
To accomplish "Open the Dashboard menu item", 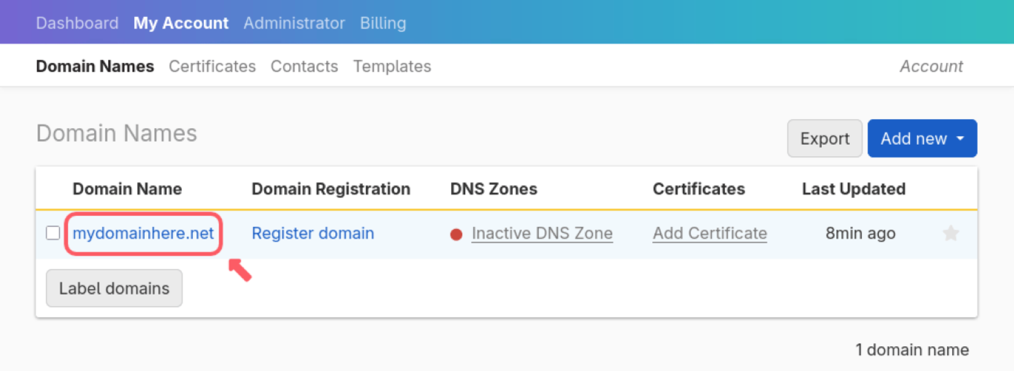I will tap(77, 23).
